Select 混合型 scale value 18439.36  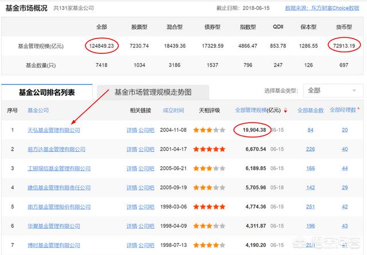pyautogui.click(x=174, y=46)
